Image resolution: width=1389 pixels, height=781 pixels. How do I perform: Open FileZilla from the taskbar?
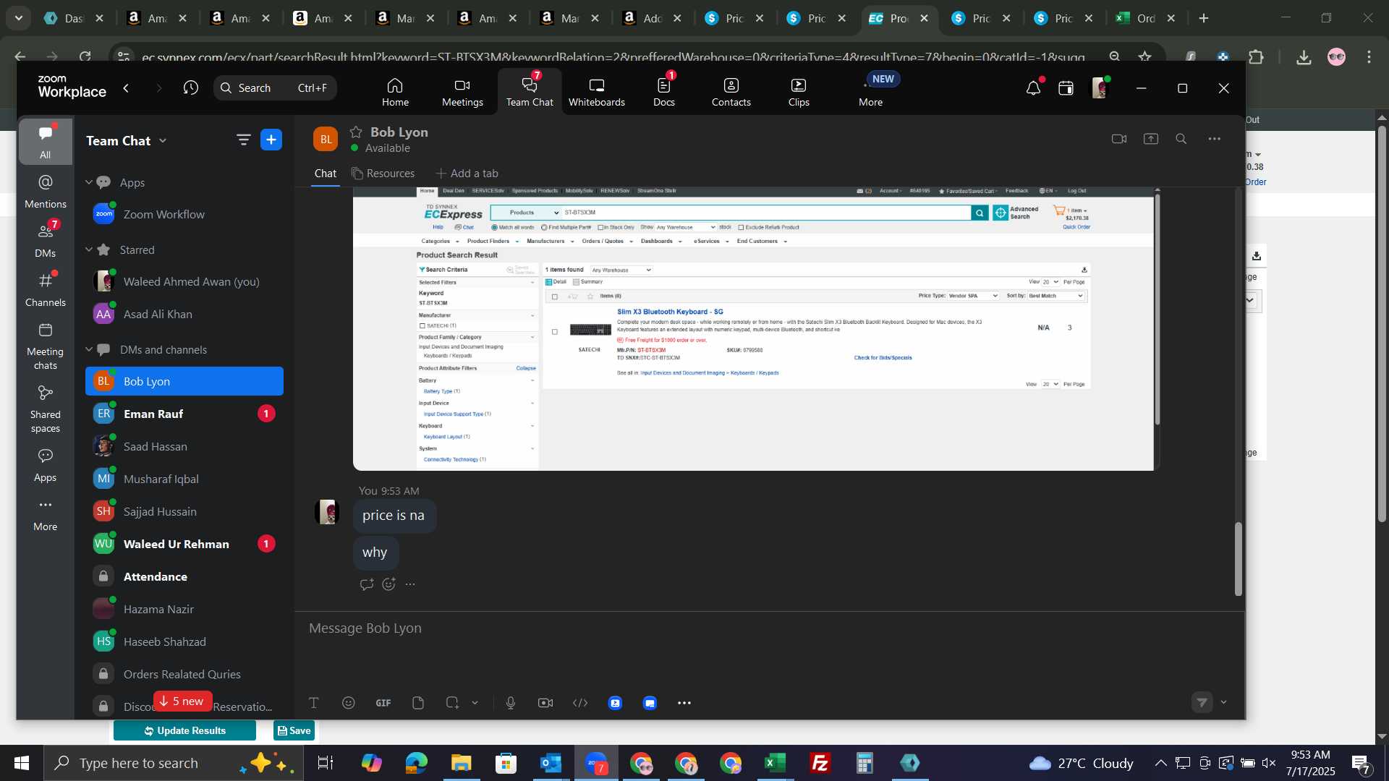tap(820, 763)
